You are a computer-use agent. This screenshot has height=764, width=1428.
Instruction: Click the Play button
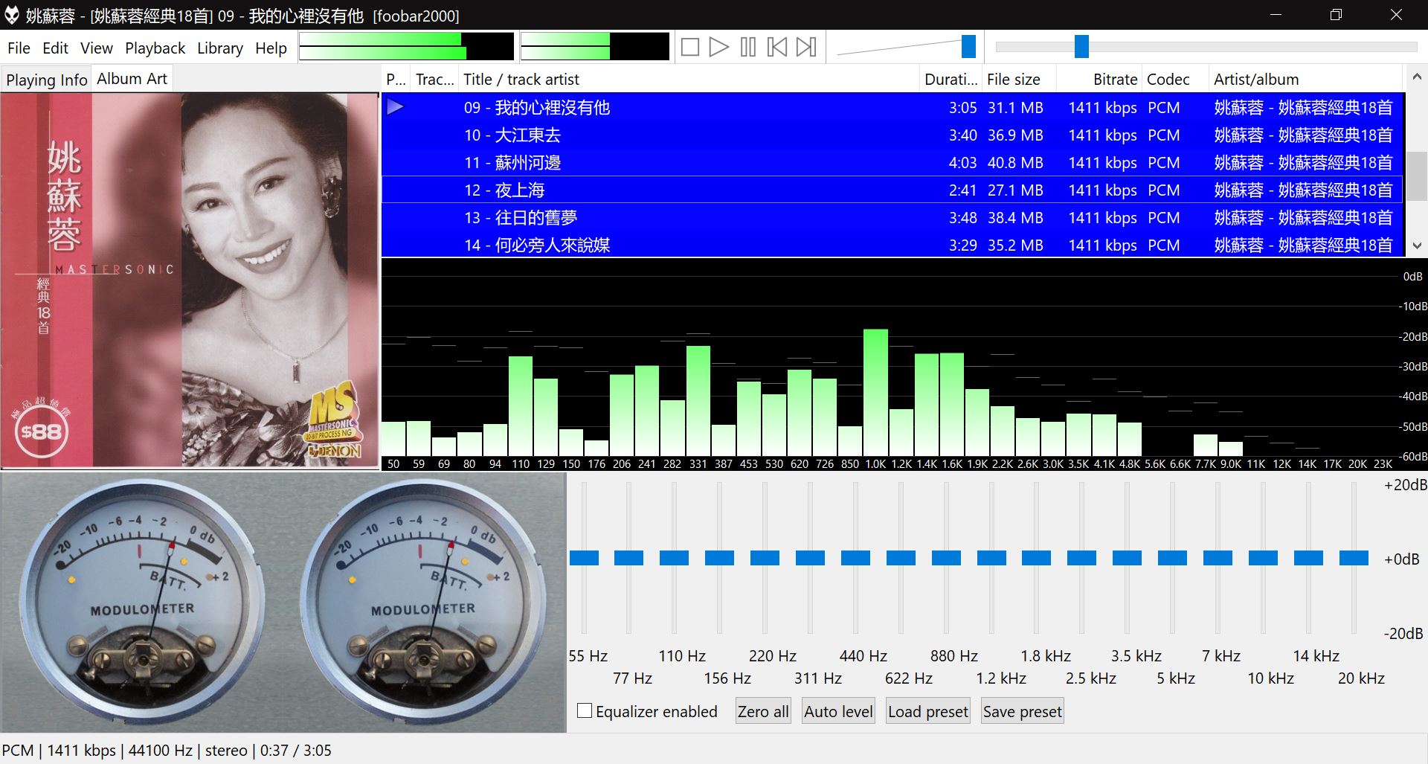(718, 48)
